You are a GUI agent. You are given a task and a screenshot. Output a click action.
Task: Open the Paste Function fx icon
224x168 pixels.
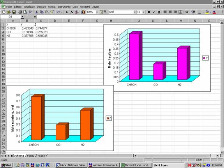72,12
